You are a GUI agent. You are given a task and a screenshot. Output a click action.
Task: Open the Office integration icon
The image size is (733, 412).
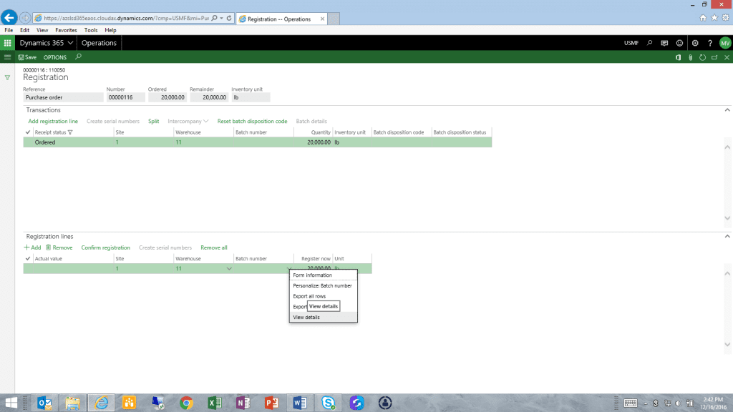678,57
